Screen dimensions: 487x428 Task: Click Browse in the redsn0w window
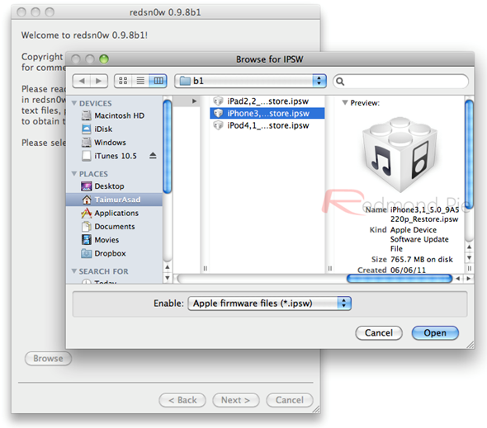(48, 359)
